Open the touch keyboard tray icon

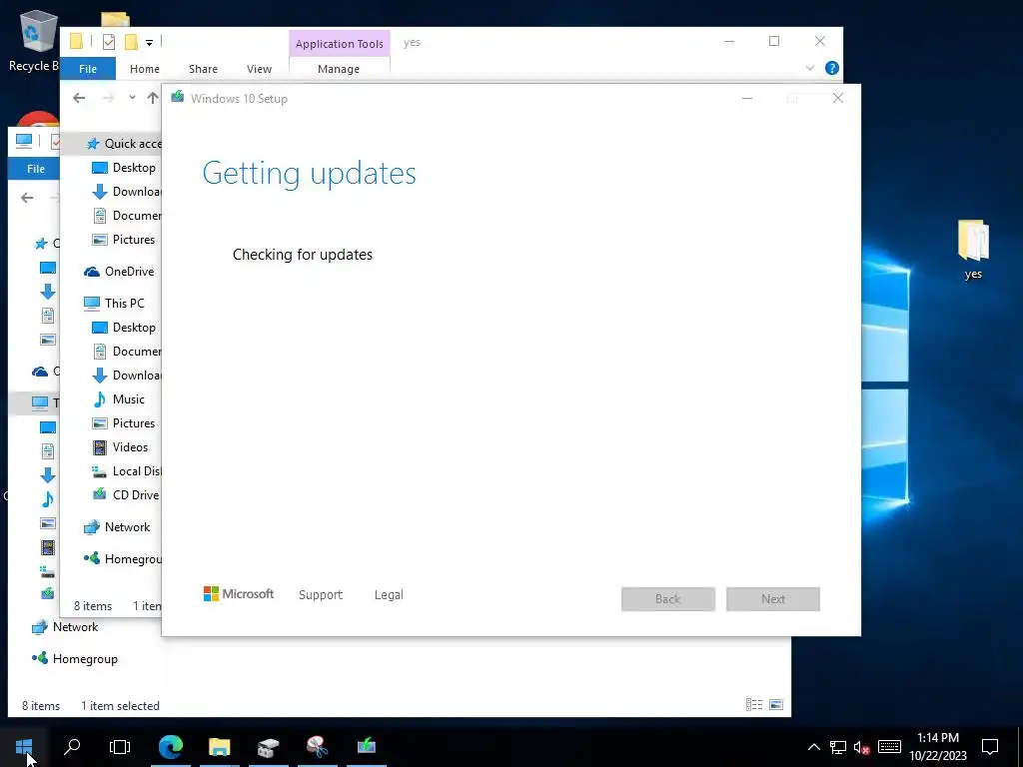click(889, 747)
